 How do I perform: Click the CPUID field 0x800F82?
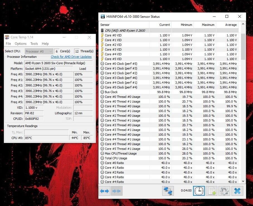34,119
